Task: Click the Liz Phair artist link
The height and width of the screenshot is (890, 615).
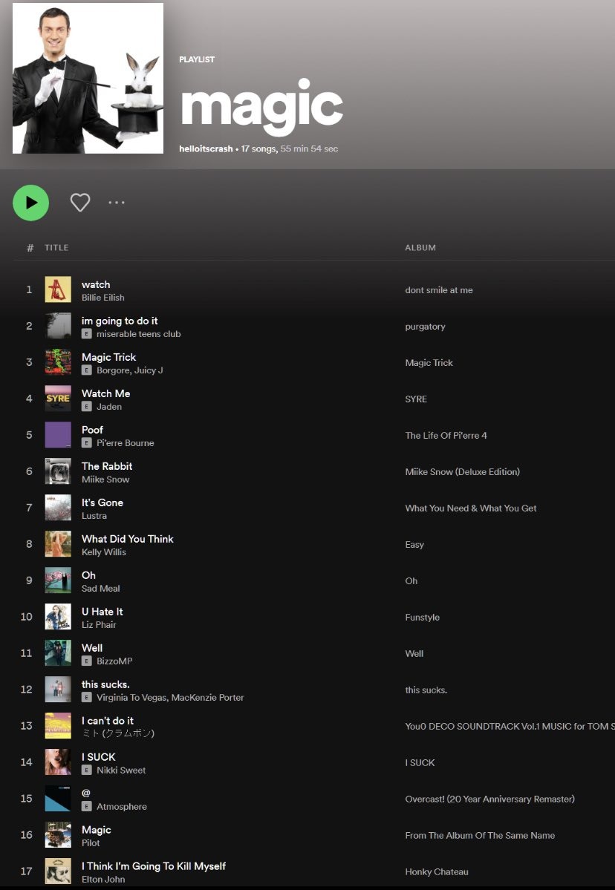Action: pyautogui.click(x=99, y=625)
